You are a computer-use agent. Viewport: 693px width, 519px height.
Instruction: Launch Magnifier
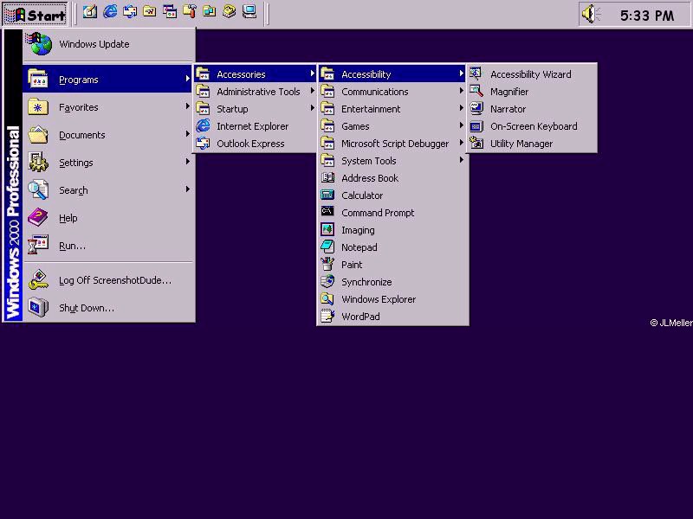tap(532, 92)
